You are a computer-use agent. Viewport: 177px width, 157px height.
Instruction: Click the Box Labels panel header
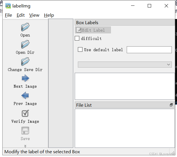[125, 22]
